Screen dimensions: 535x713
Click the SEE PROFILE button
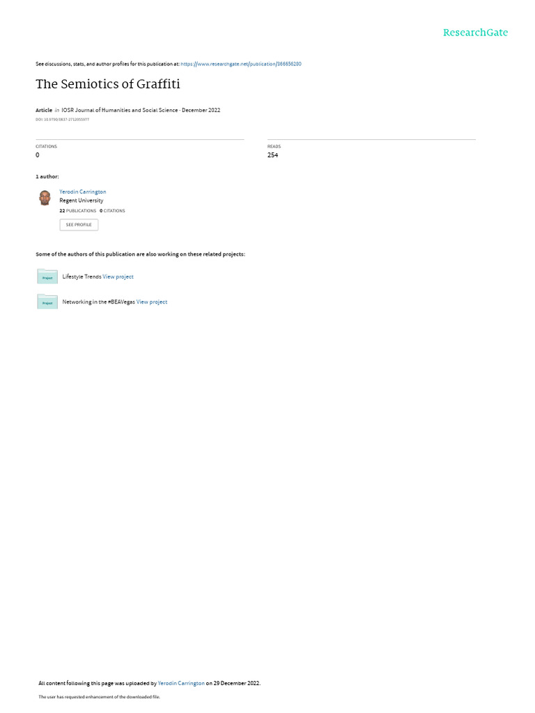(79, 225)
